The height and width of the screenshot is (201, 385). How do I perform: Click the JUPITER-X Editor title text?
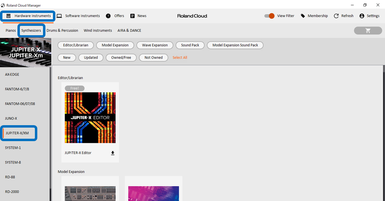[x=78, y=153]
